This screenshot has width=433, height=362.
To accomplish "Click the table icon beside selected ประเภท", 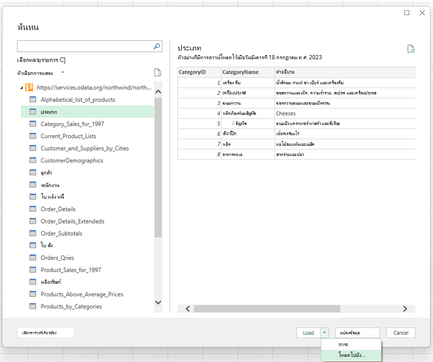I will tap(33, 112).
